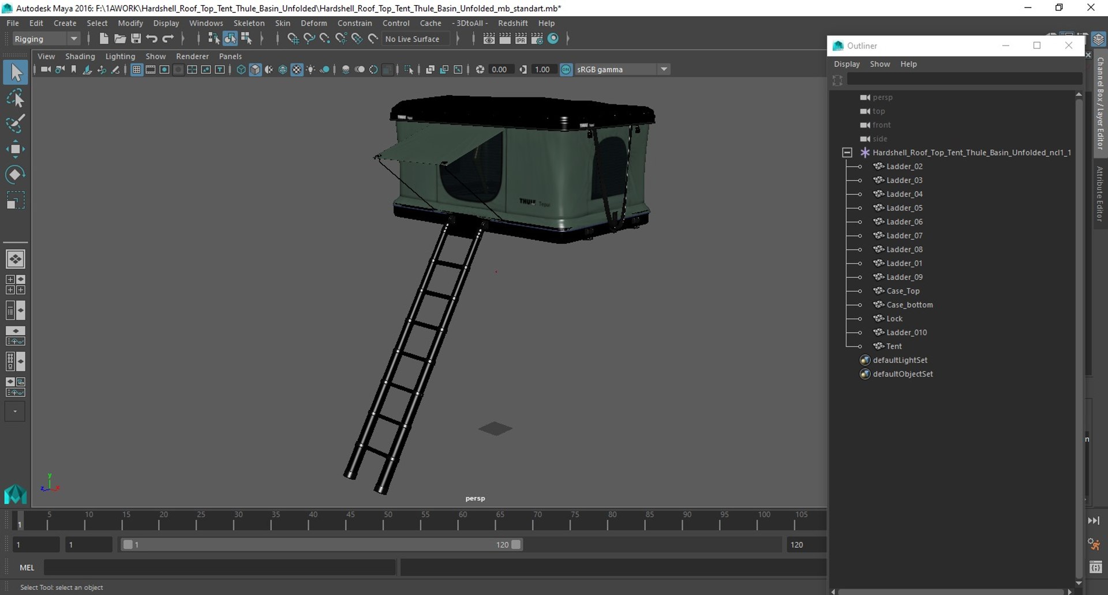
Task: Open the Rigging menu set dropdown
Action: coord(46,39)
